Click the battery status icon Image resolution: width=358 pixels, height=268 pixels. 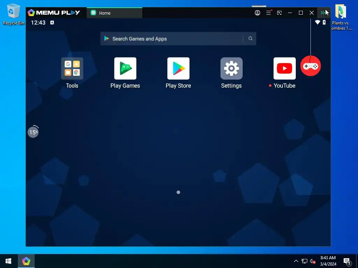(x=324, y=22)
